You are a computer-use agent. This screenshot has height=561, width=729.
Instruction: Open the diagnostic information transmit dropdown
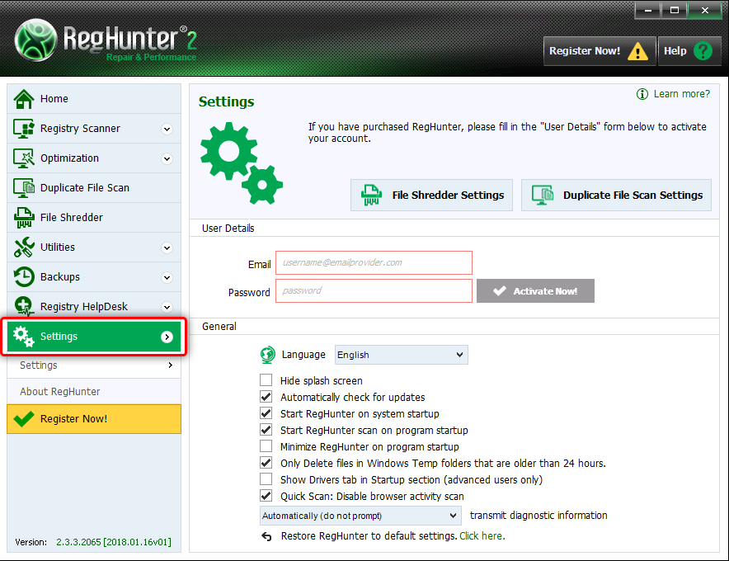(360, 516)
